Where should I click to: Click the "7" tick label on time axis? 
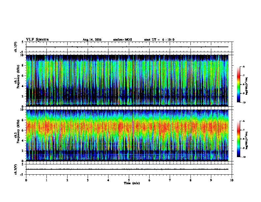(170, 180)
